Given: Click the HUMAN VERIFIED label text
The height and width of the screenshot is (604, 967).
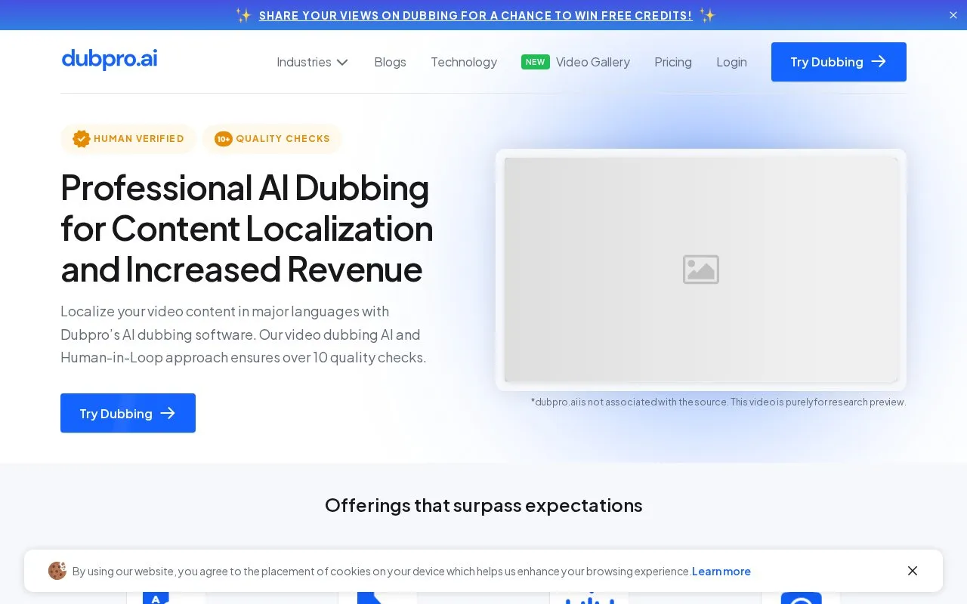Looking at the screenshot, I should click(139, 139).
